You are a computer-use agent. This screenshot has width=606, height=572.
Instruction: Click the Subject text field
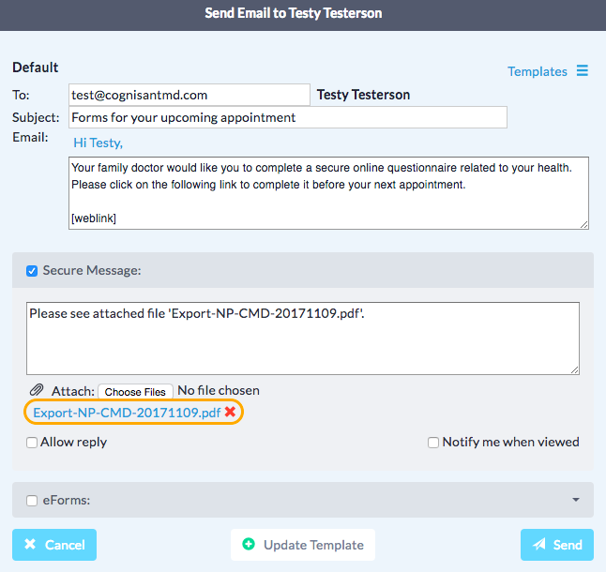click(x=287, y=117)
